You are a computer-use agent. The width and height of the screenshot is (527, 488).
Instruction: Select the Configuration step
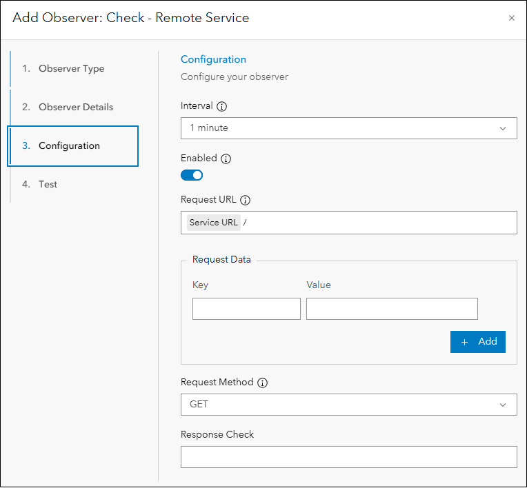[69, 146]
